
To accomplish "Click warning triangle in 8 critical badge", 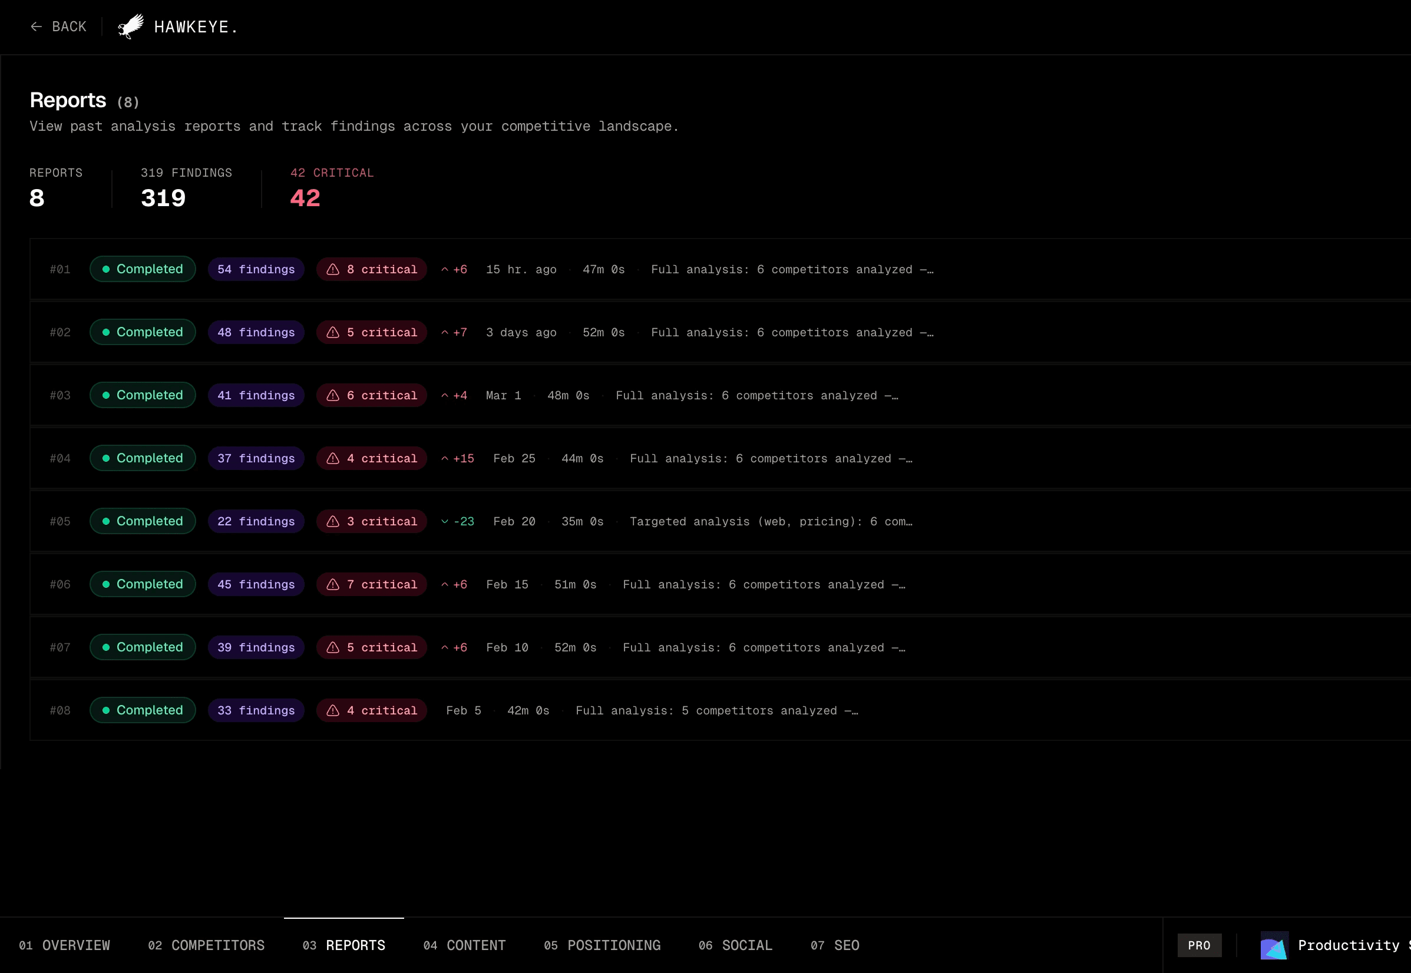I will pyautogui.click(x=333, y=270).
